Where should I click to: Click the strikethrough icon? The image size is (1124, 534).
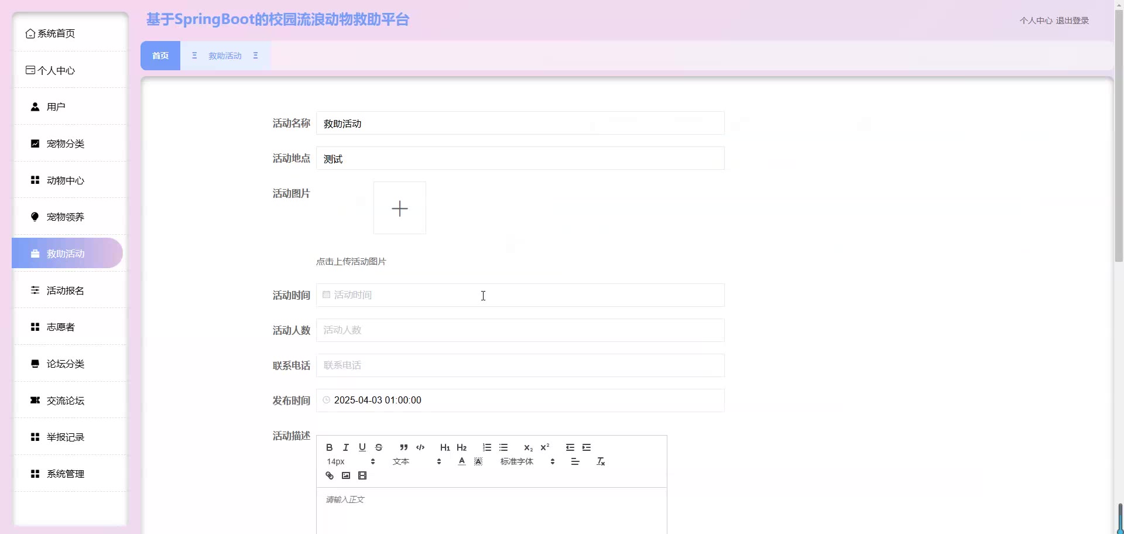379,447
